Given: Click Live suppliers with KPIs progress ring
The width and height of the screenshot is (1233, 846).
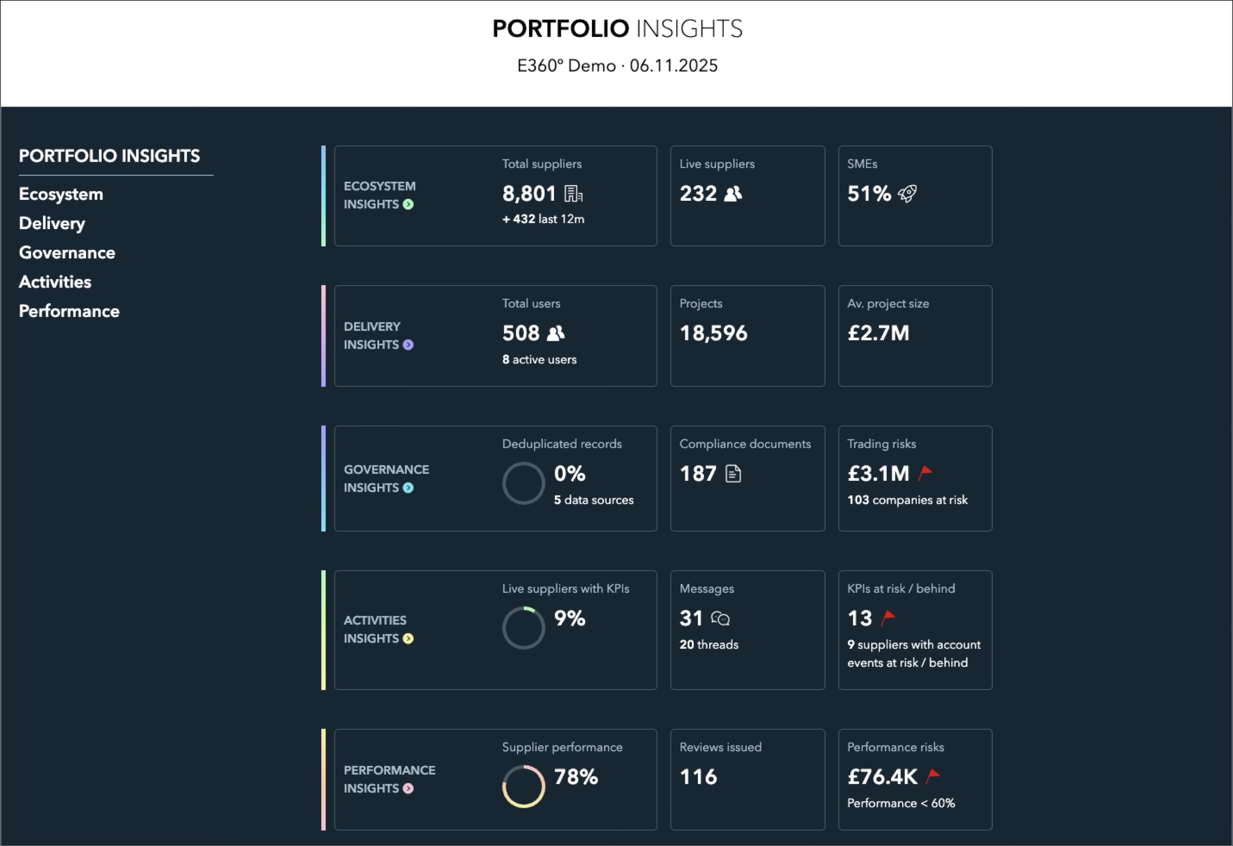Looking at the screenshot, I should coord(524,628).
